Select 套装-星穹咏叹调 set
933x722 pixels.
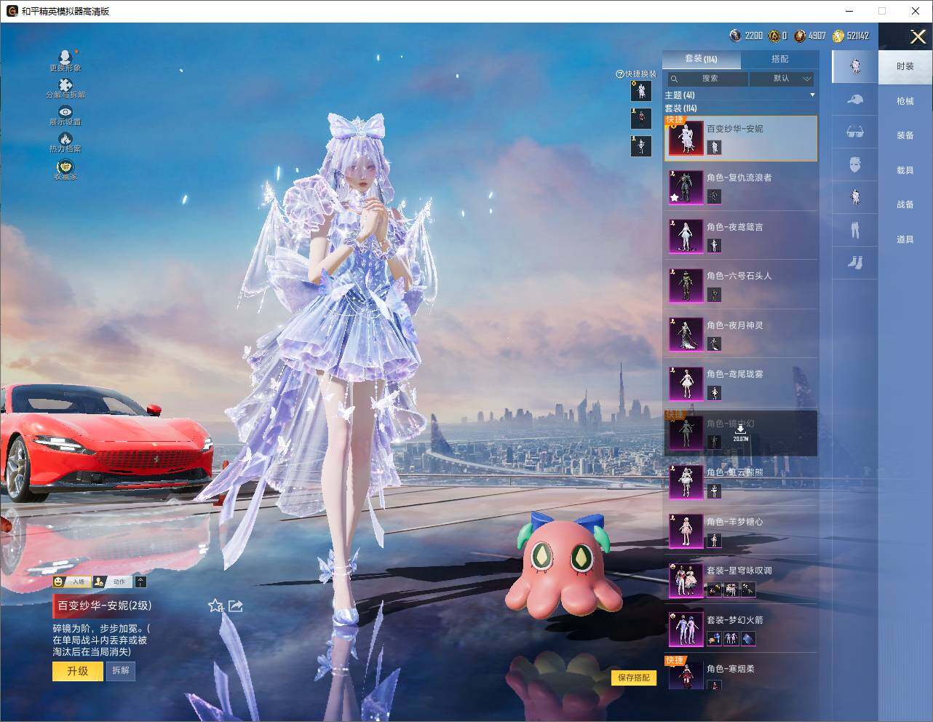(x=740, y=579)
